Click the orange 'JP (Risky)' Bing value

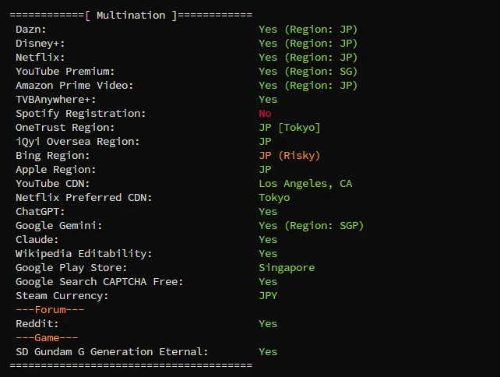(x=290, y=155)
